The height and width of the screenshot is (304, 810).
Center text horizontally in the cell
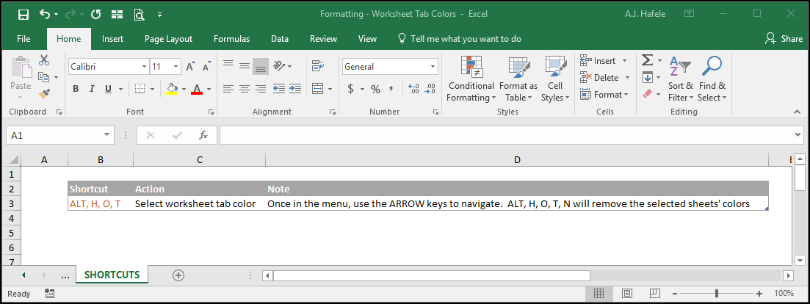[x=245, y=89]
